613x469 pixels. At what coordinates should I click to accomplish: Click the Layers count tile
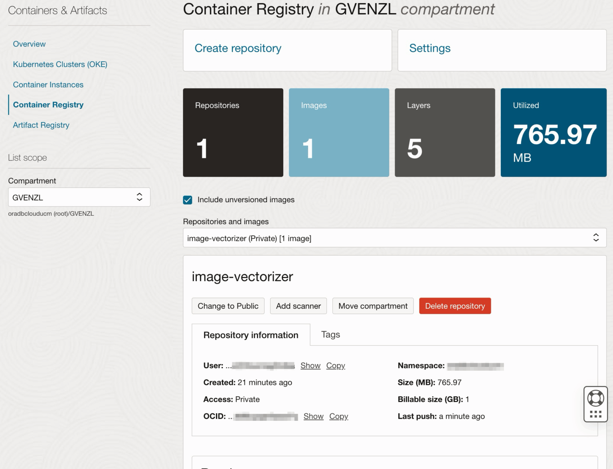tap(445, 133)
